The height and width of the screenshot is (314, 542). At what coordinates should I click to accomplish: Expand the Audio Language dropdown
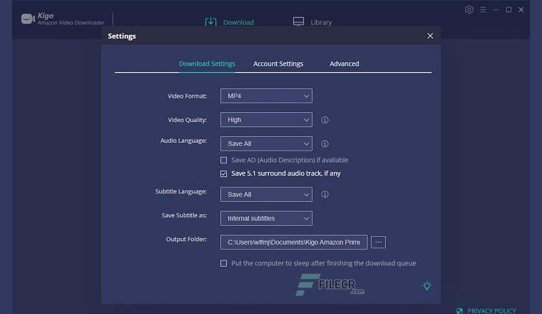tap(266, 143)
